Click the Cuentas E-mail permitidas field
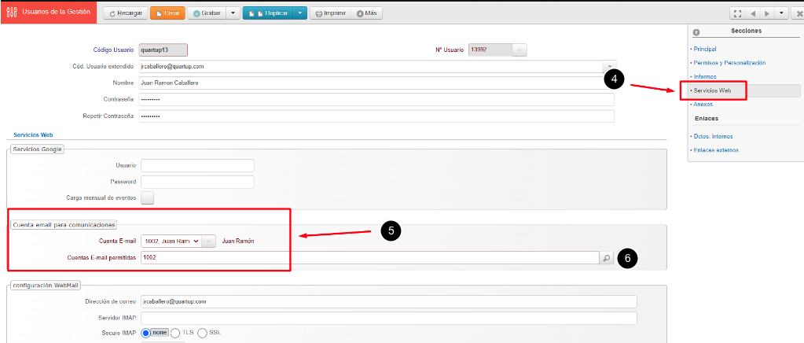Image resolution: width=804 pixels, height=343 pixels. coord(370,258)
